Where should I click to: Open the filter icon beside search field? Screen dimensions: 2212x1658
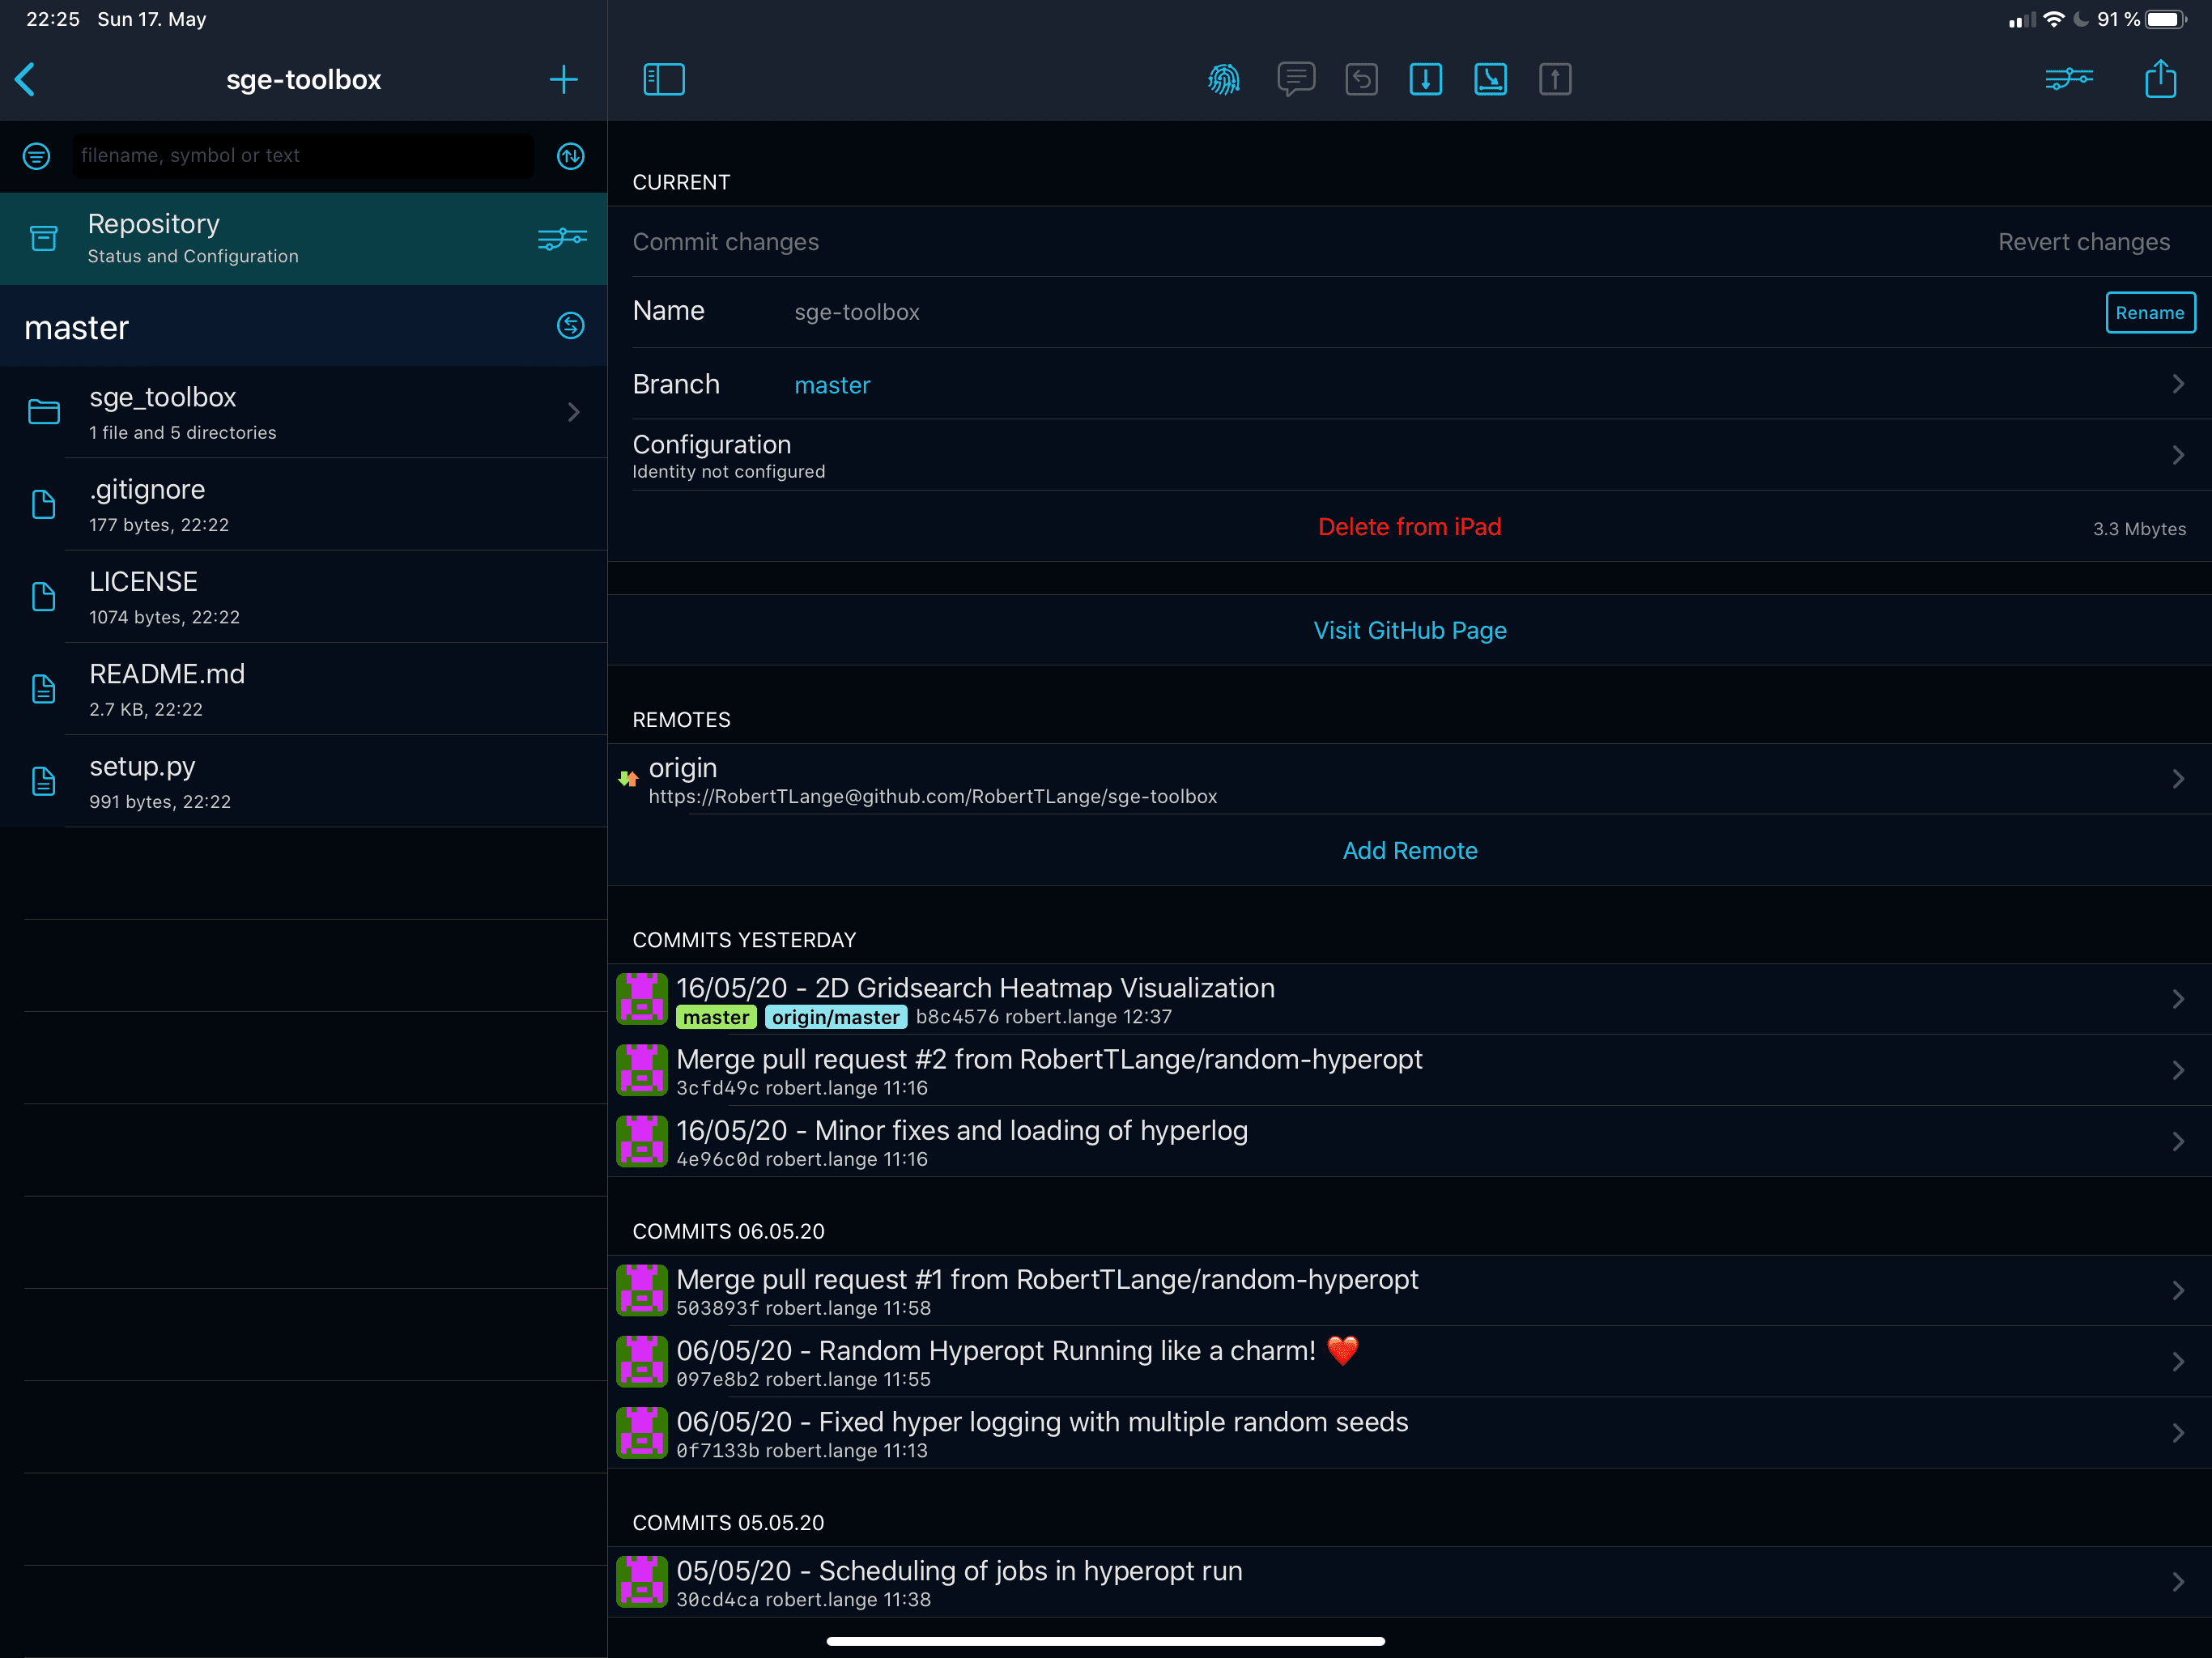[36, 156]
